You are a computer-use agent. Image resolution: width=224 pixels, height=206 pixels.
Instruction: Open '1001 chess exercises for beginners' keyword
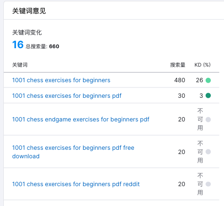tap(61, 80)
